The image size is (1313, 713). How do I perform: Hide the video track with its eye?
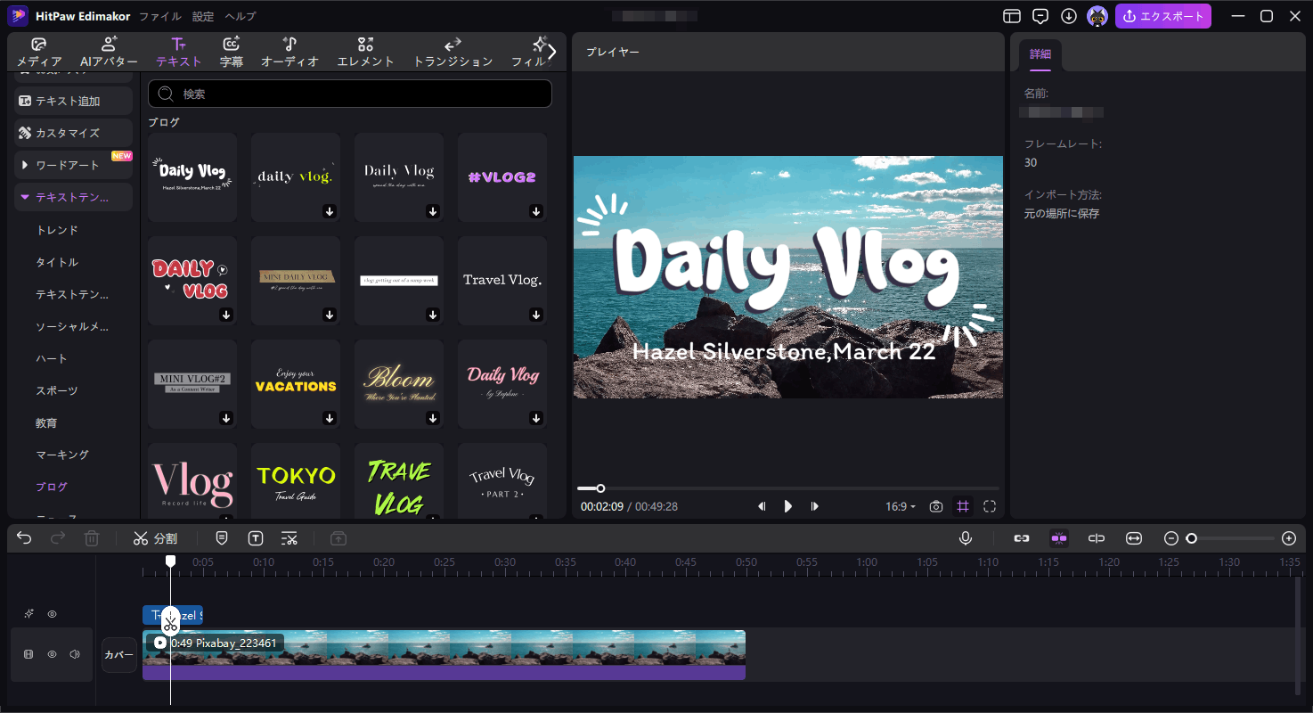52,654
